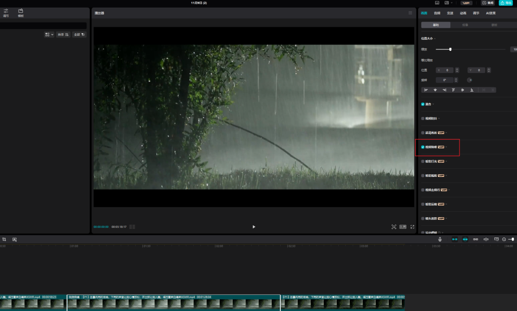The height and width of the screenshot is (311, 517).
Task: Click the microphone record voiceover icon
Action: 440,239
